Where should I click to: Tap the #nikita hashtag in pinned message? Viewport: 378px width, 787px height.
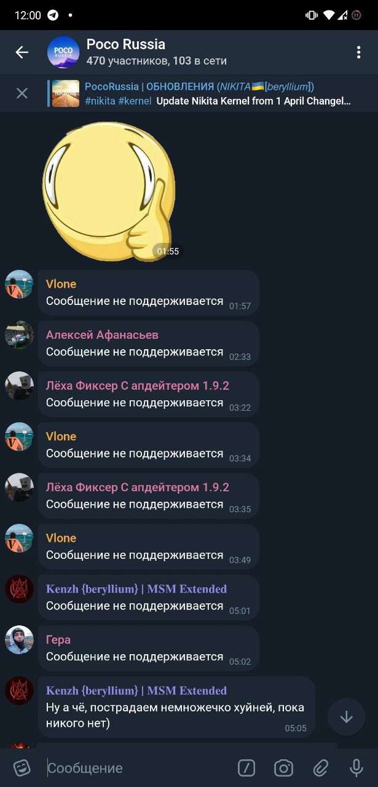(100, 101)
